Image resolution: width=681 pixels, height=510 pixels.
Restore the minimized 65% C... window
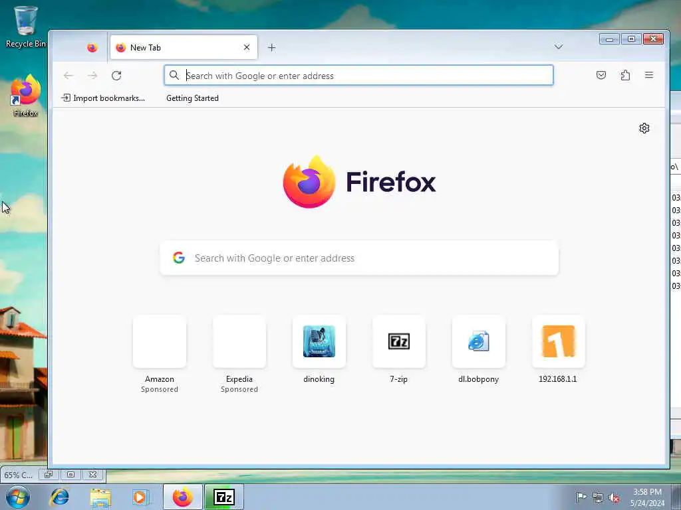[49, 474]
